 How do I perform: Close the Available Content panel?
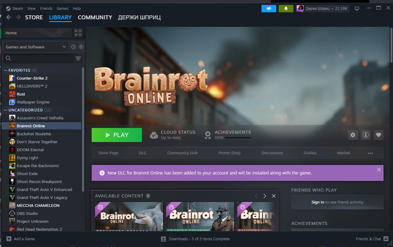(x=274, y=196)
